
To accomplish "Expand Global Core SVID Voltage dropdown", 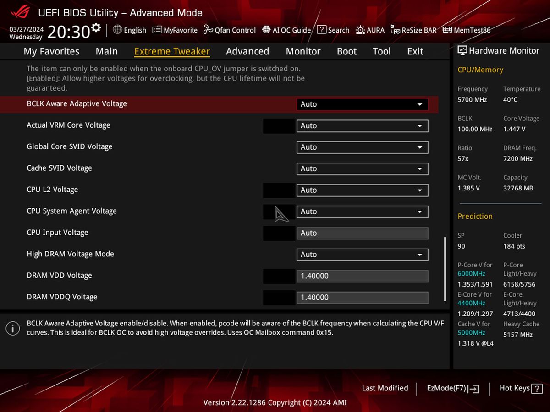I will (x=363, y=147).
